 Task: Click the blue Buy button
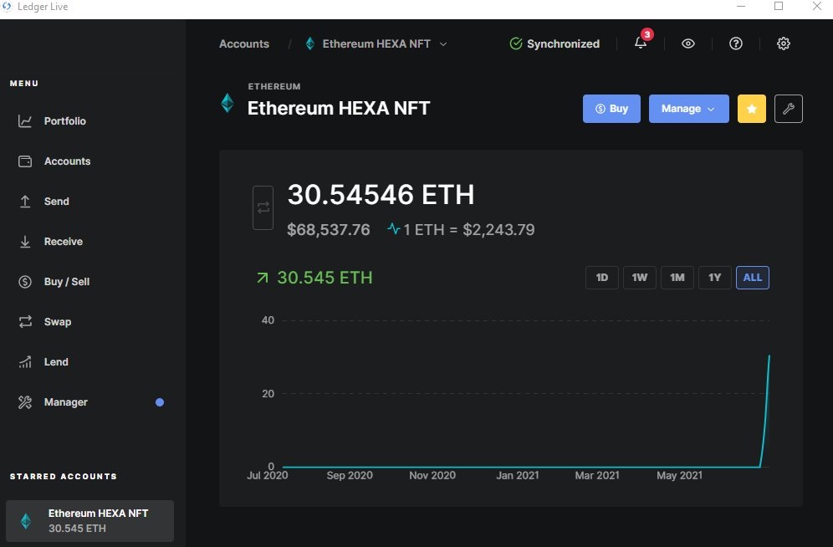[x=611, y=109]
